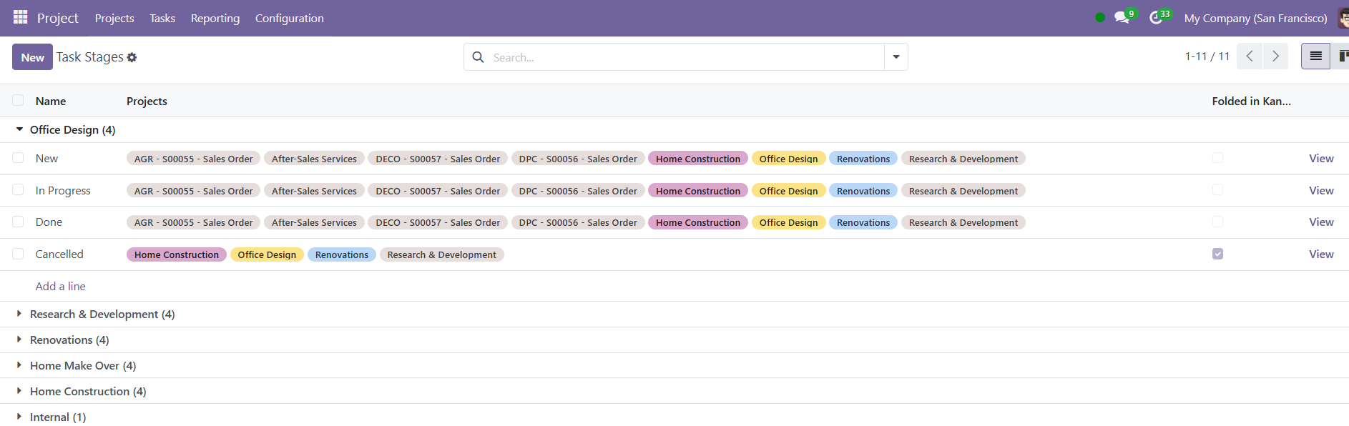Open the apps grid menu icon
This screenshot has width=1349, height=426.
coord(20,17)
